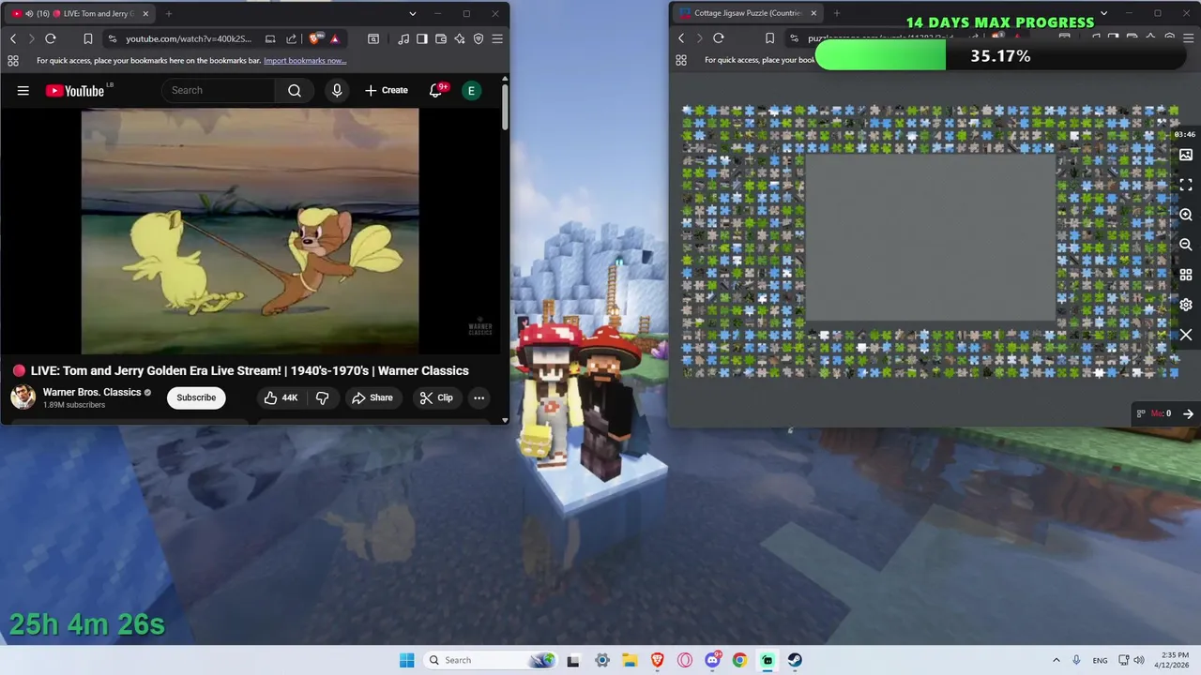
Task: Go back in the puzzle browser window
Action: (681, 38)
